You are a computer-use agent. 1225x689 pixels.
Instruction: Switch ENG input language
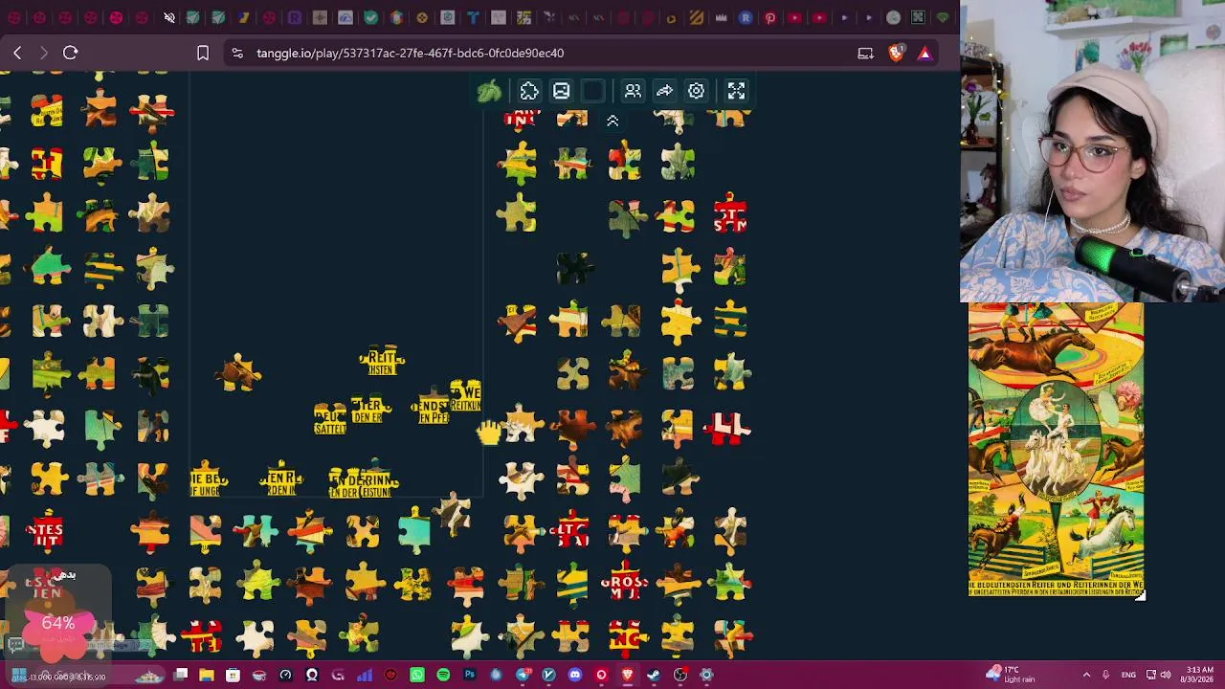click(x=1129, y=675)
